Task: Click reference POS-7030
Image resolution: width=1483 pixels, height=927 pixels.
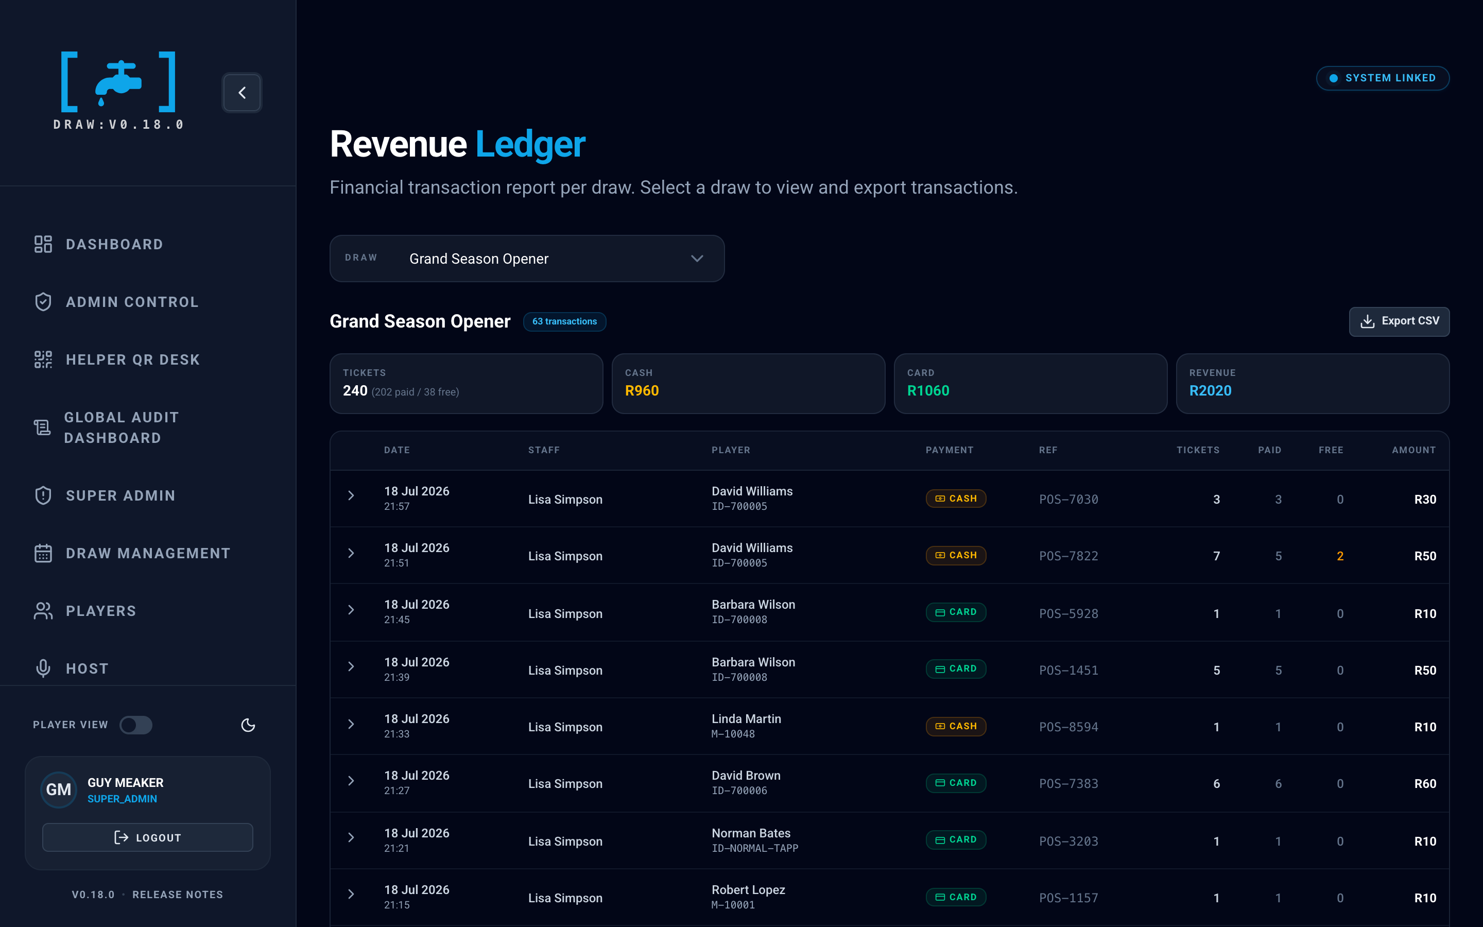Action: pyautogui.click(x=1069, y=499)
